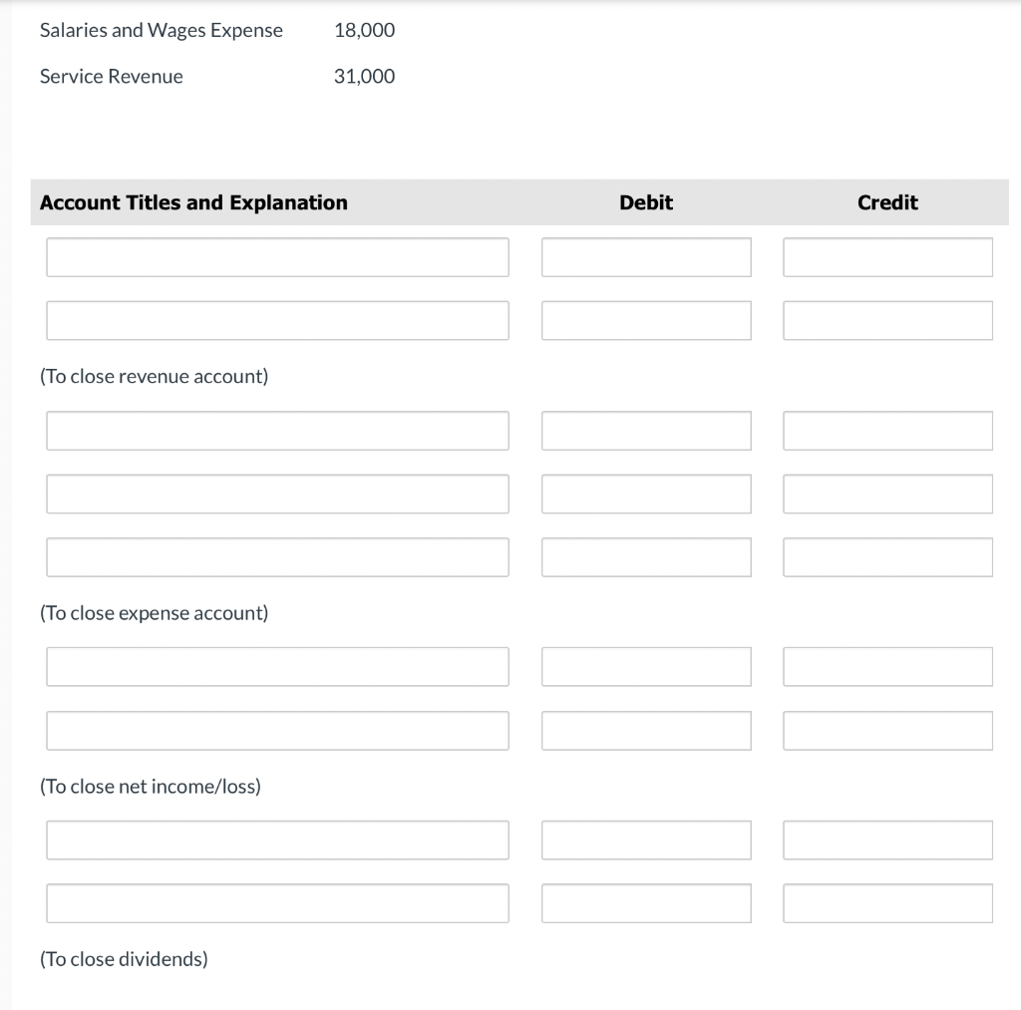Click Debit field just below 'To close net income/loss'
1021x1010 pixels.
[646, 841]
